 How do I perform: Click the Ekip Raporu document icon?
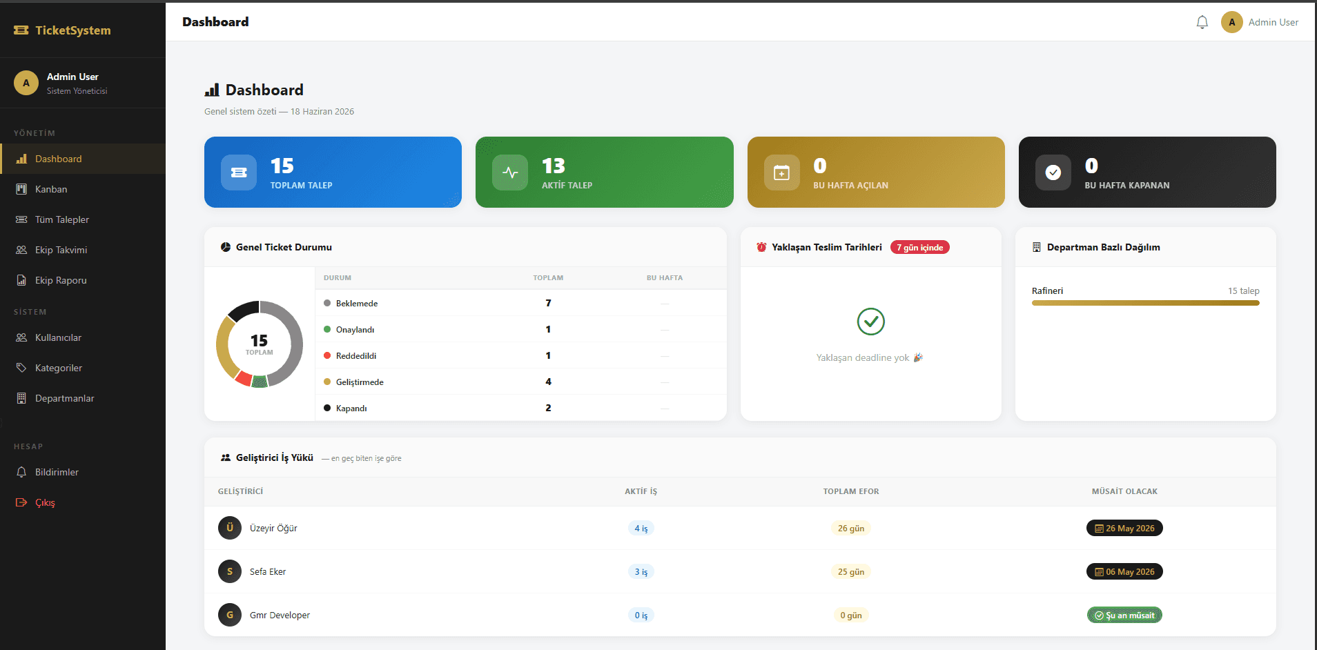tap(21, 280)
